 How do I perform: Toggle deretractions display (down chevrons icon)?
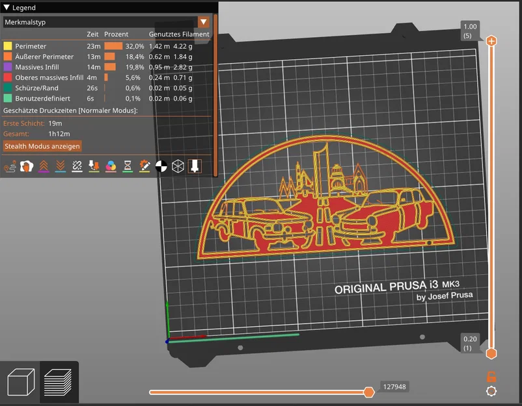(60, 167)
